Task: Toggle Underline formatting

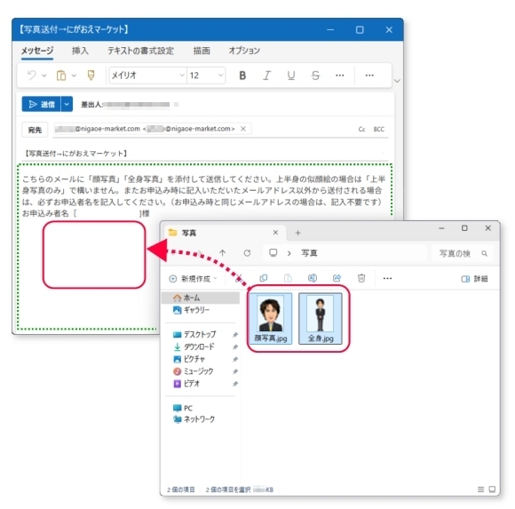Action: point(290,76)
